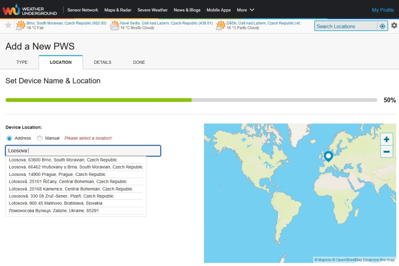Click the map location pin marker

point(328,156)
